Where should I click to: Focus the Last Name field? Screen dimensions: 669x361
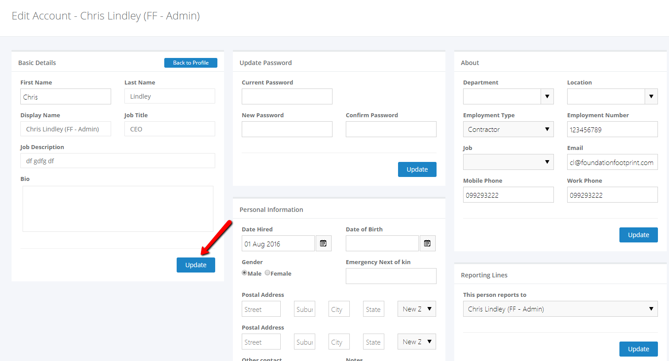pyautogui.click(x=170, y=96)
